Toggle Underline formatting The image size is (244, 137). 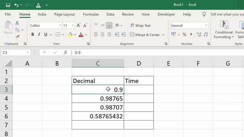46,34
